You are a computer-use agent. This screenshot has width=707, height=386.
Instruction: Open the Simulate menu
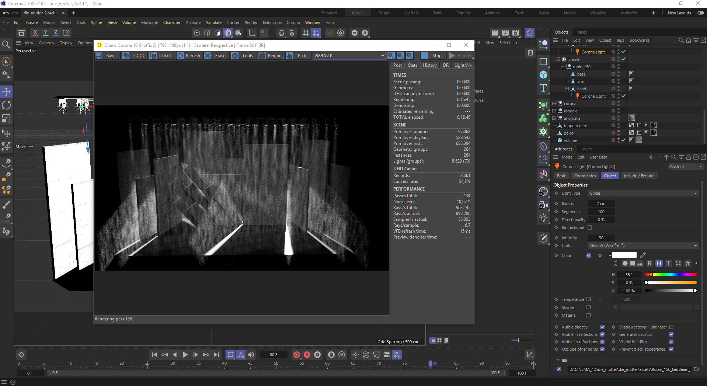pyautogui.click(x=214, y=22)
